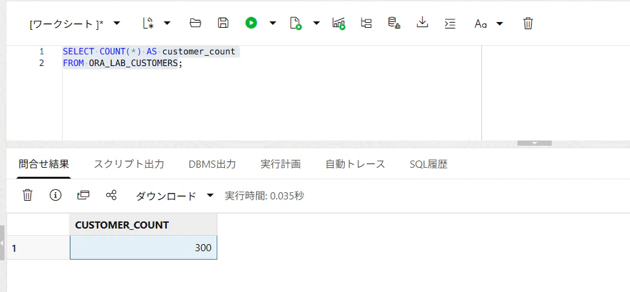
Task: Click the Aa change case icon
Action: click(481, 24)
